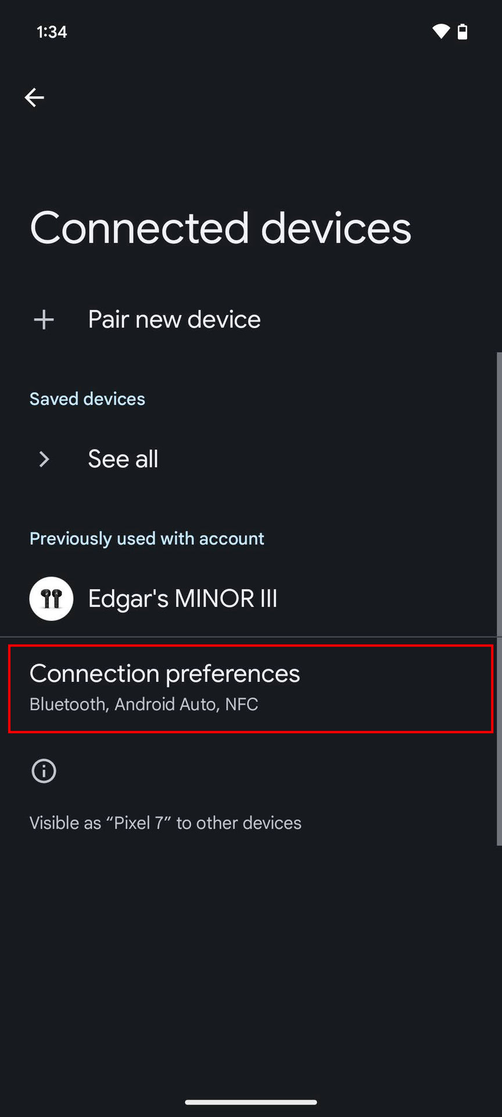The image size is (502, 1117).
Task: Click the divider above Connection preferences
Action: (x=249, y=637)
